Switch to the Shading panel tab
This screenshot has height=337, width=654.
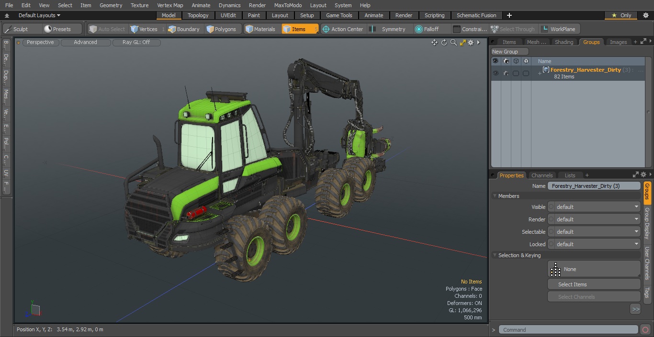(564, 42)
